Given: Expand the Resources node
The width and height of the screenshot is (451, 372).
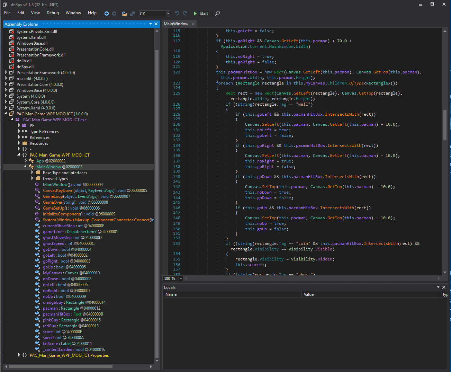Looking at the screenshot, I should pyautogui.click(x=19, y=143).
